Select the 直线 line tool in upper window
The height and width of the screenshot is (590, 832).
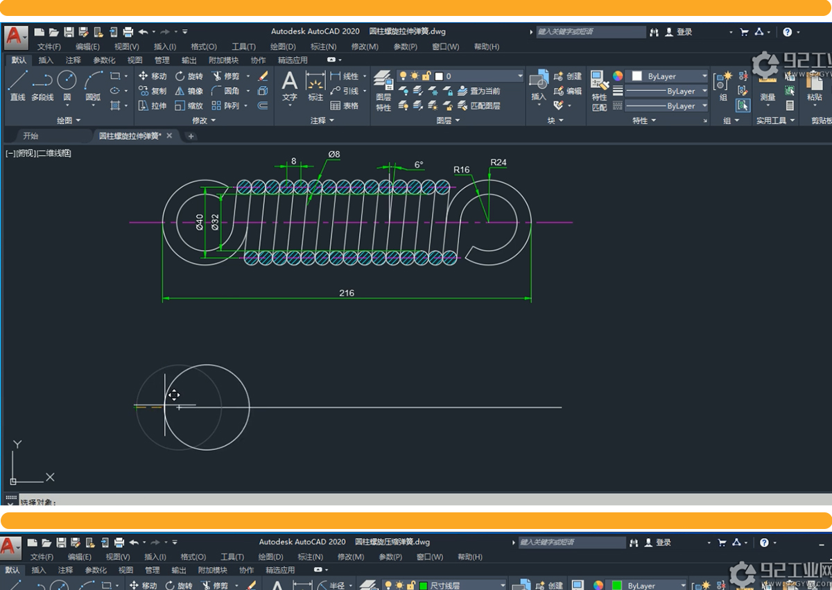[x=17, y=86]
